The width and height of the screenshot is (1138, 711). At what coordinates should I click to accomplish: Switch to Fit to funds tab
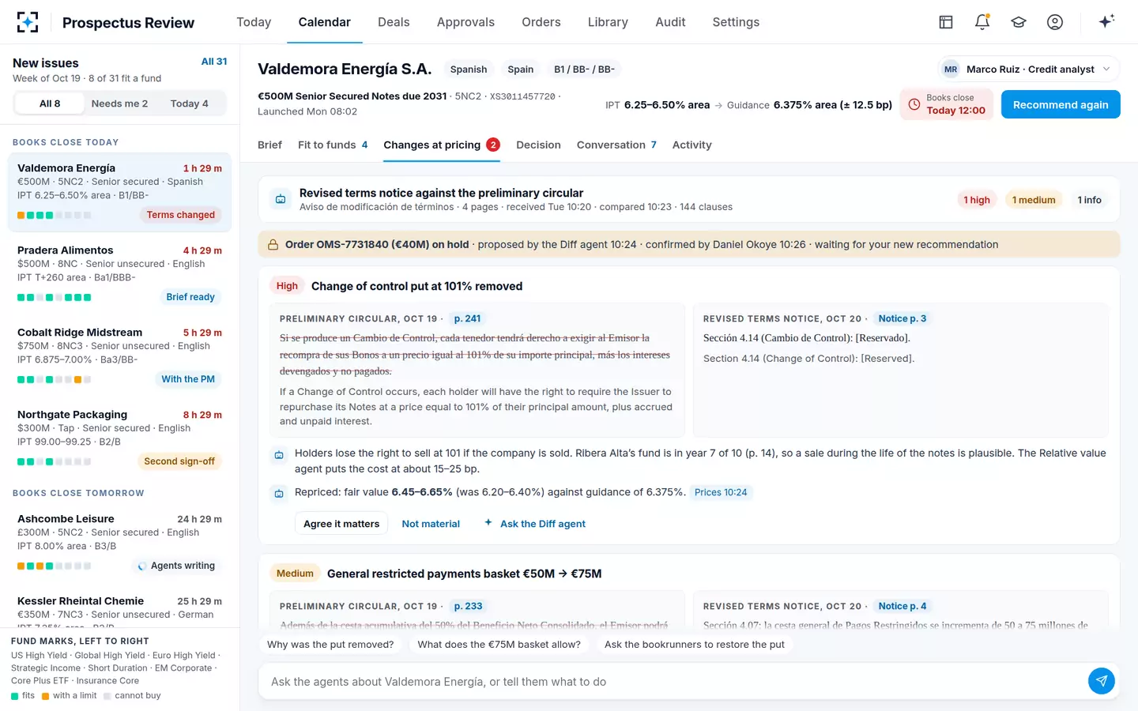pos(333,145)
